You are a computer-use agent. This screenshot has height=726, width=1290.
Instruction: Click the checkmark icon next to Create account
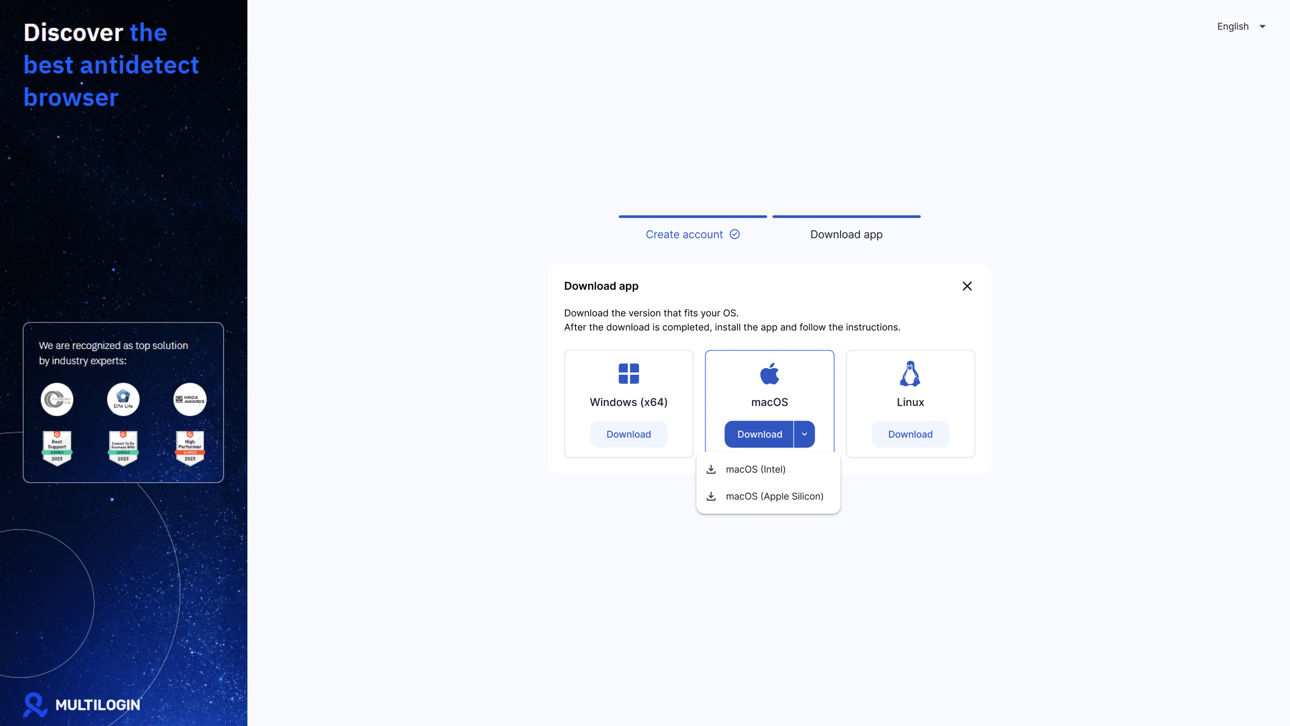point(735,234)
